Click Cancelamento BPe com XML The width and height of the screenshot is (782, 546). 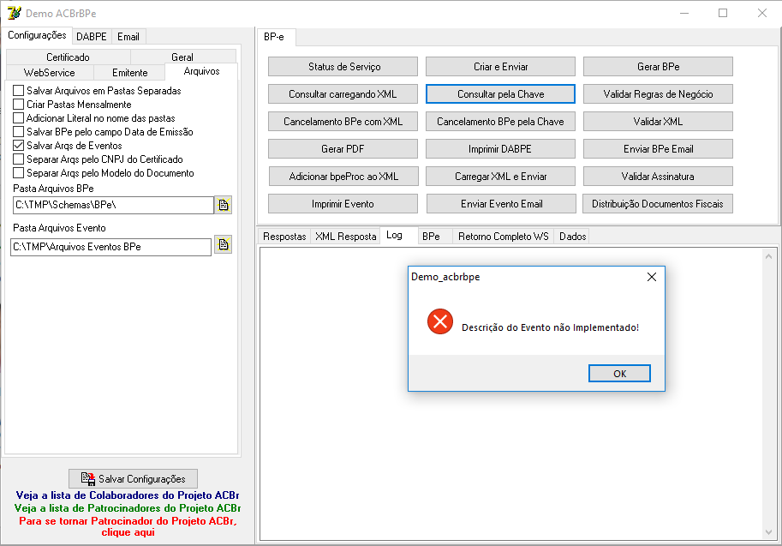[x=343, y=121]
